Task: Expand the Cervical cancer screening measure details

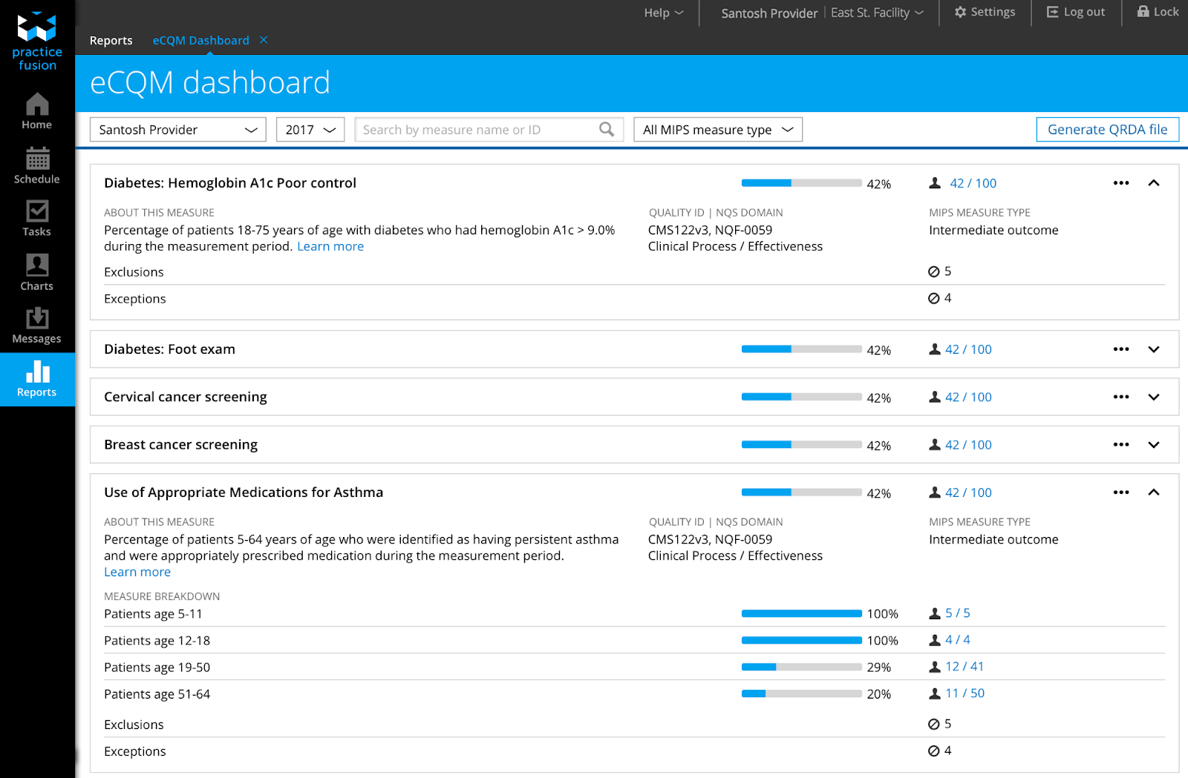Action: tap(1154, 397)
